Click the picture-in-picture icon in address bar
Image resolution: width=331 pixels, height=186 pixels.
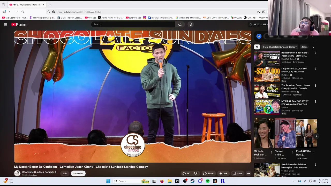(x=259, y=12)
